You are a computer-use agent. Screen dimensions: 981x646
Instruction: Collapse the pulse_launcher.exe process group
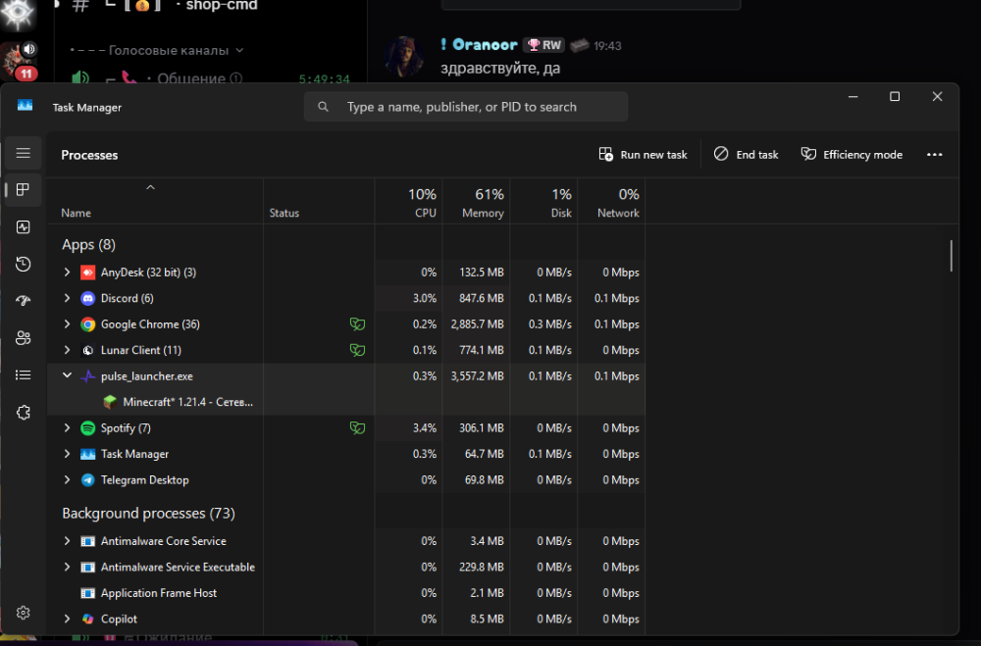click(67, 376)
